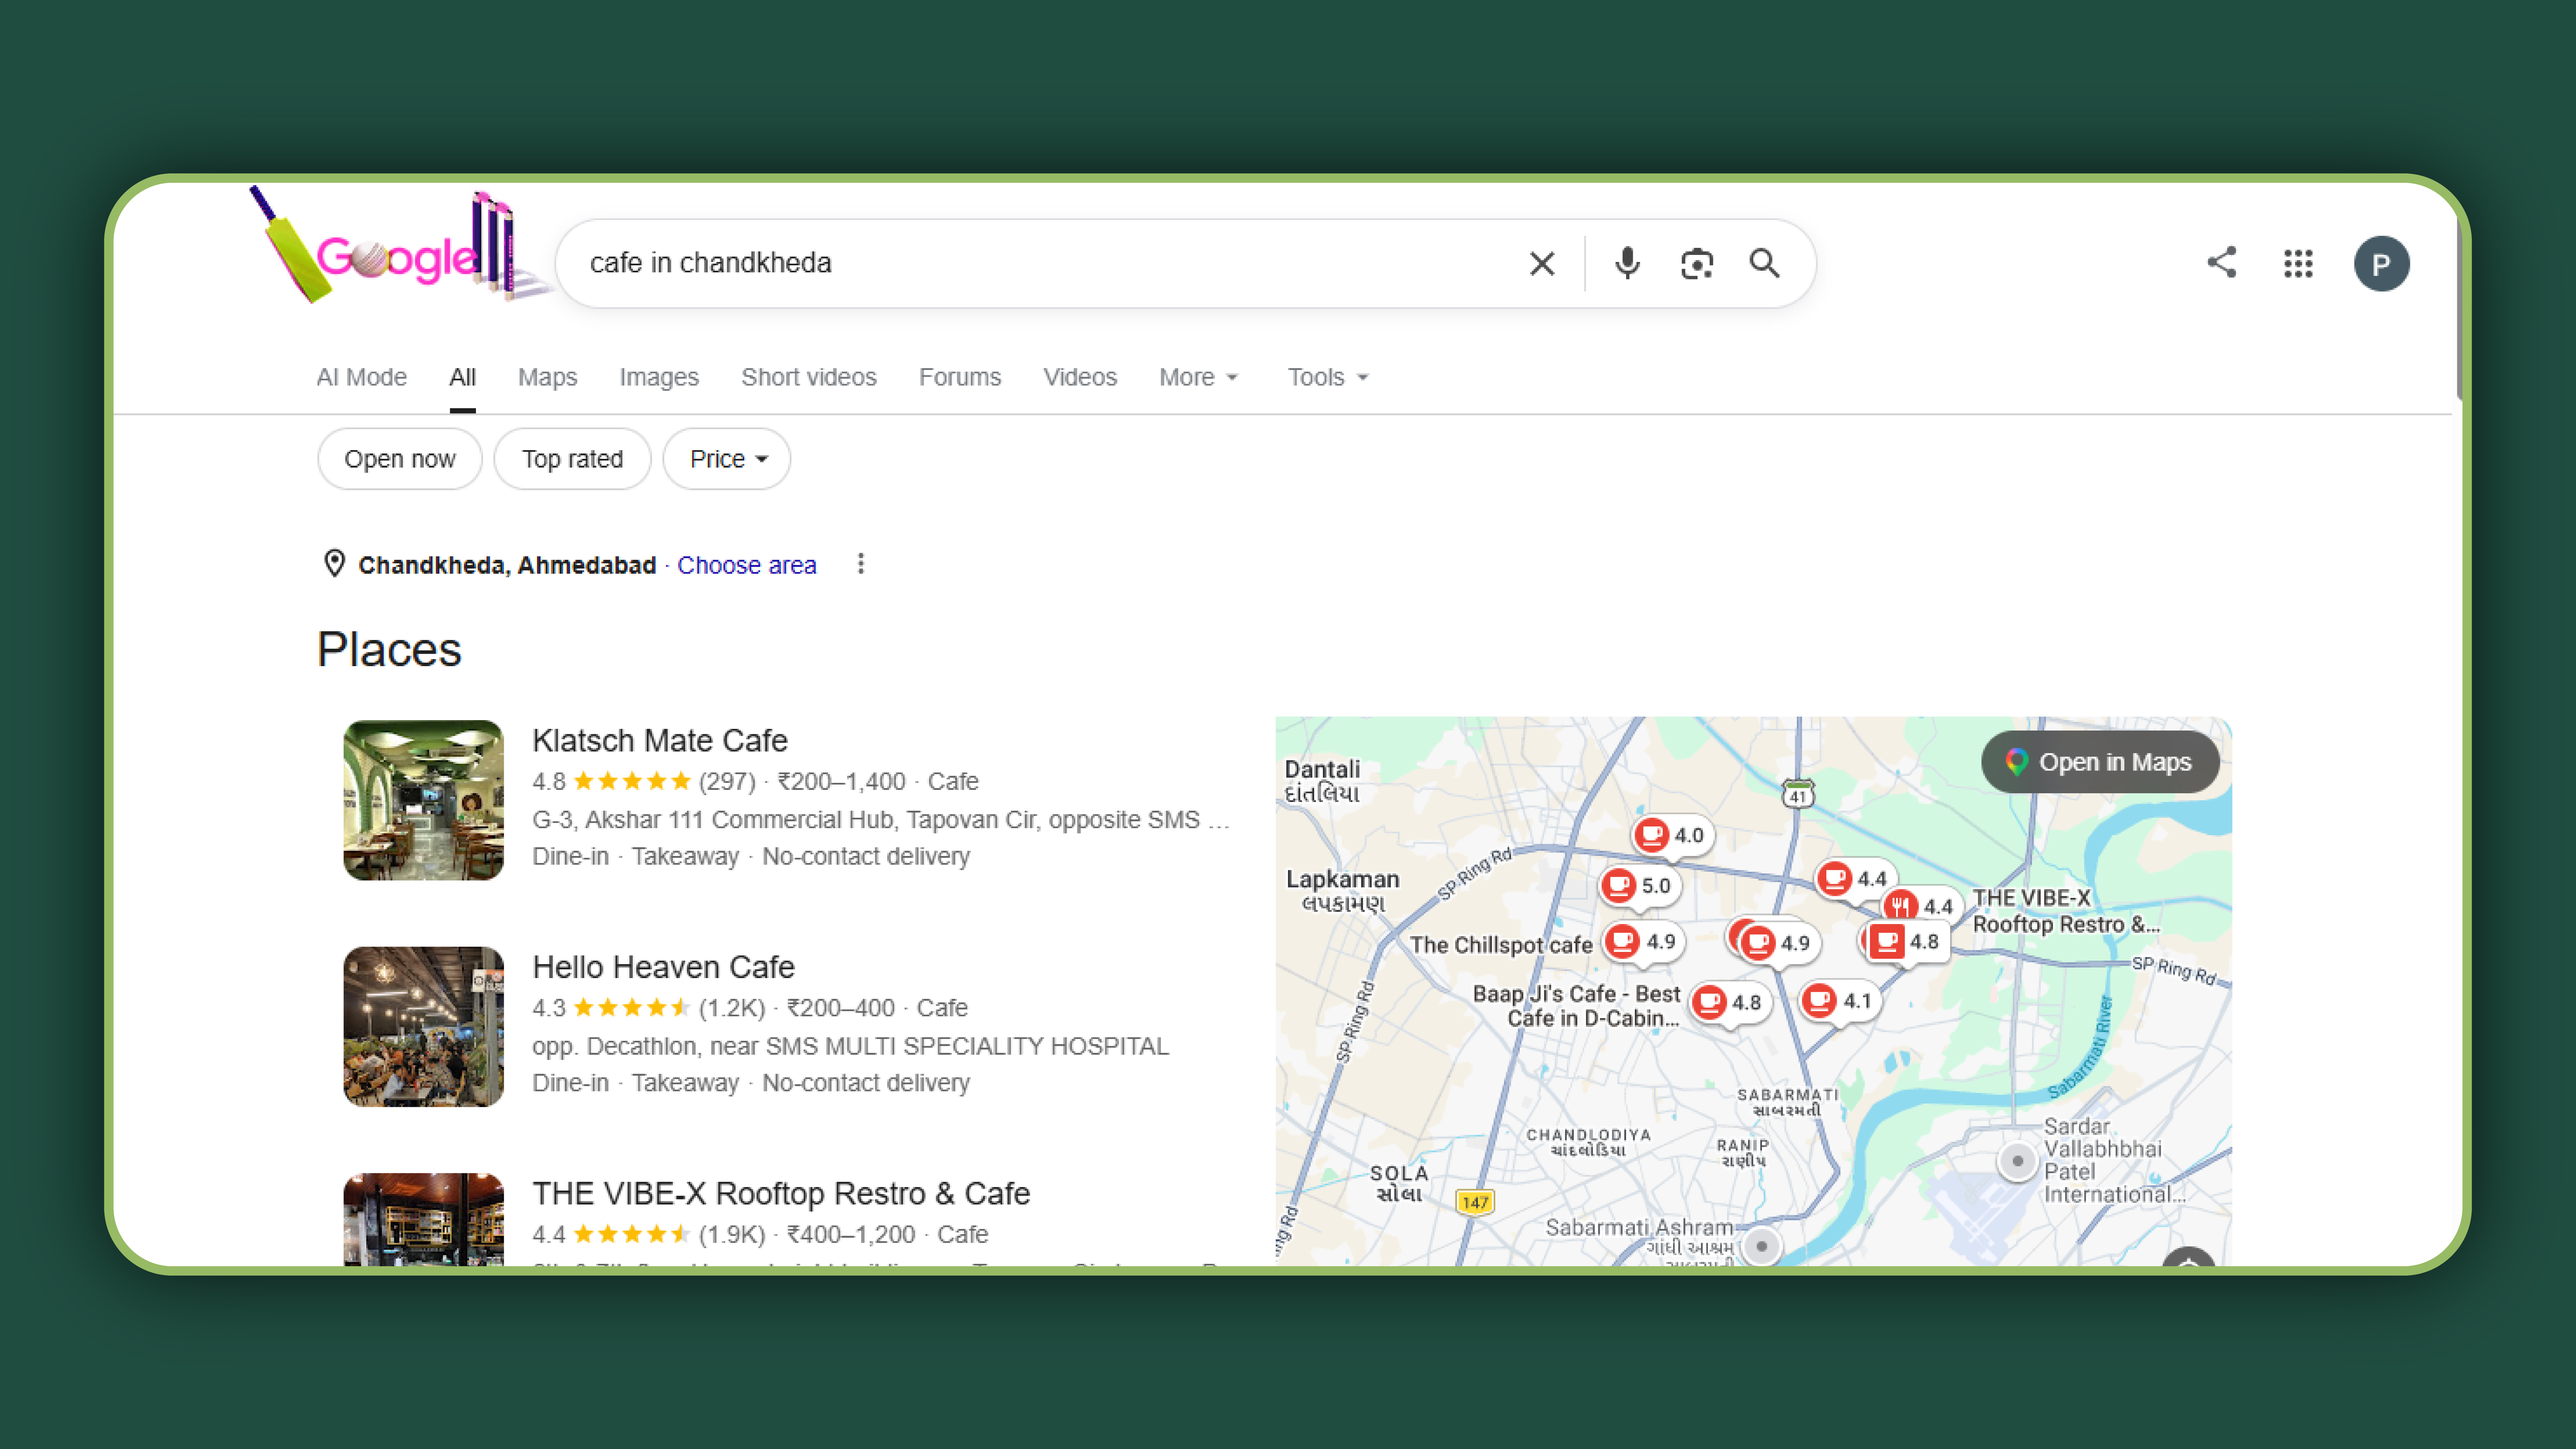Click the Places heading
This screenshot has height=1449, width=2576.
(389, 650)
